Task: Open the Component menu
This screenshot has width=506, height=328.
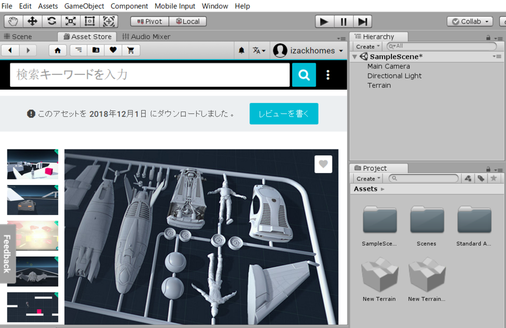Action: (129, 6)
